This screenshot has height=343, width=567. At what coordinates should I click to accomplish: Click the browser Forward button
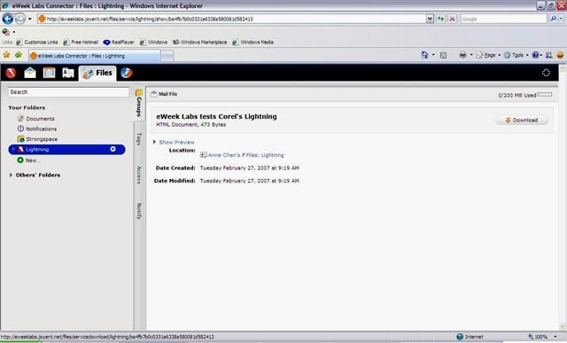(20, 19)
